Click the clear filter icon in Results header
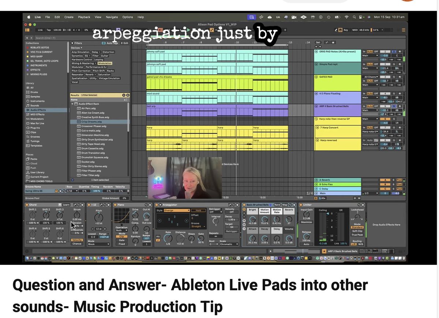The height and width of the screenshot is (318, 439). tap(123, 95)
